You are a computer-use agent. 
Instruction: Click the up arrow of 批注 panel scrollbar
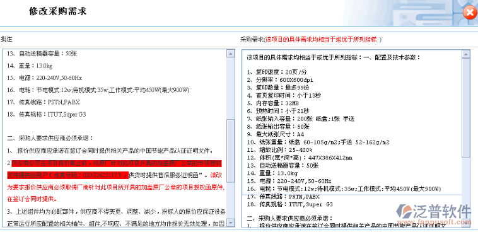tap(231, 54)
